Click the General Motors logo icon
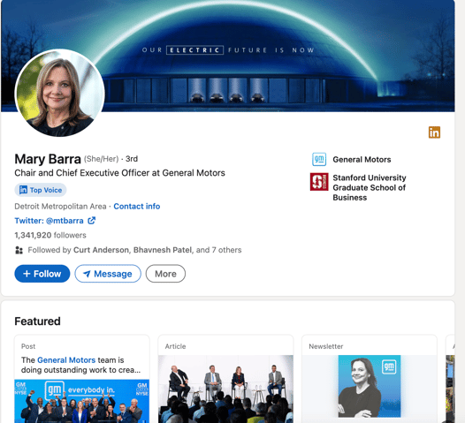The width and height of the screenshot is (465, 423). click(x=319, y=159)
